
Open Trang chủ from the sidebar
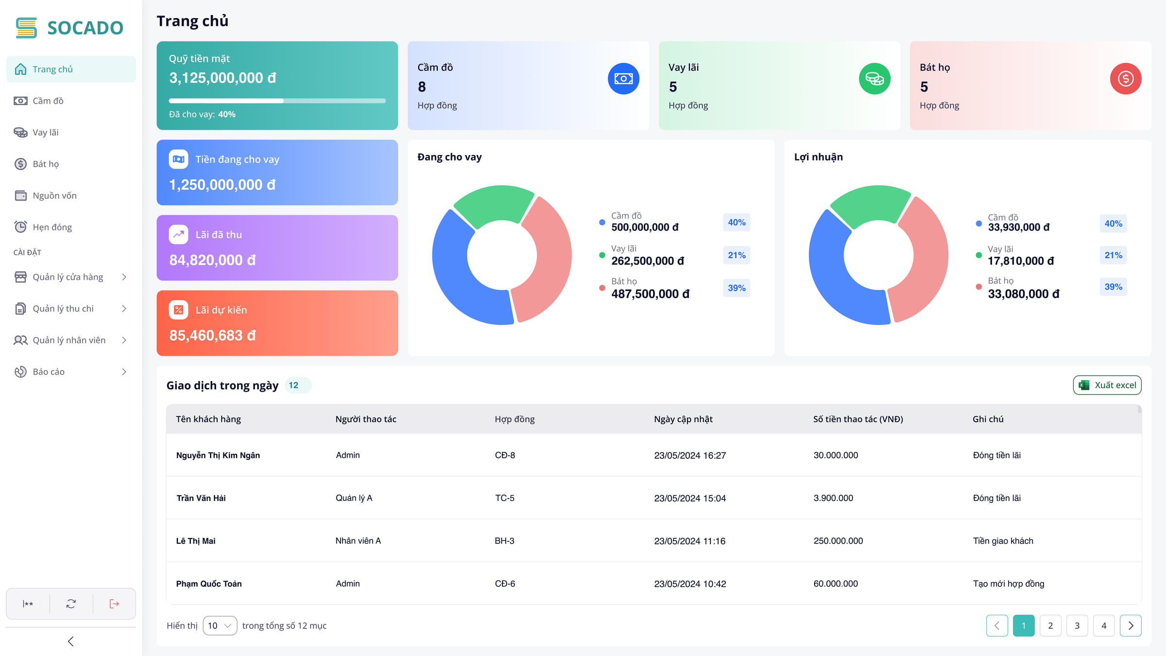71,69
